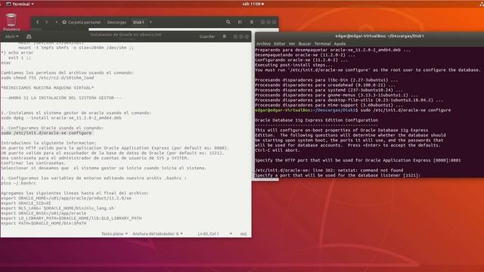Go back in the file manager
The height and width of the screenshot is (272, 484).
(x=38, y=22)
